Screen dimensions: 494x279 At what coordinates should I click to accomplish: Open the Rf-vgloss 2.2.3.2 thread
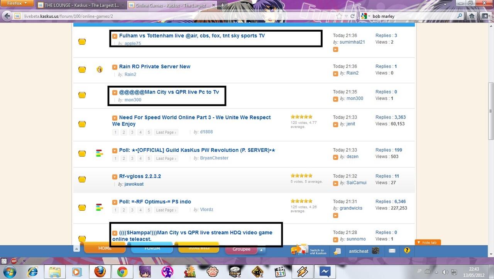tap(140, 176)
